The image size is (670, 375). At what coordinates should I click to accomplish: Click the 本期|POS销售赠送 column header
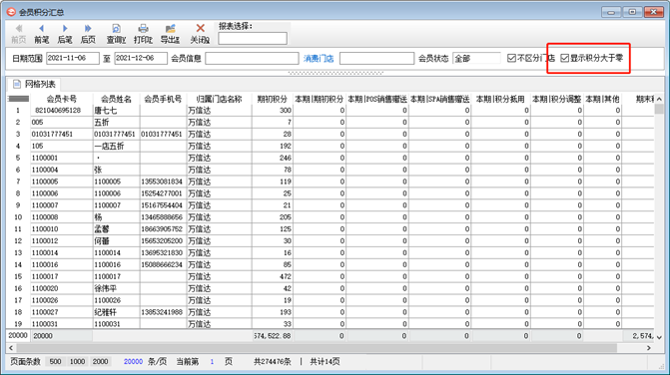point(377,99)
